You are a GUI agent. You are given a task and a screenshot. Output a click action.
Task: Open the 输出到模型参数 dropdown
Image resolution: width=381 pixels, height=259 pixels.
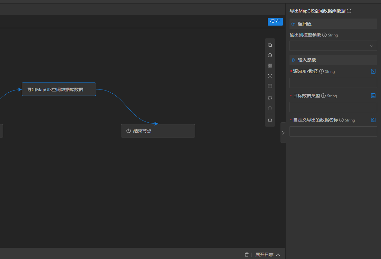pyautogui.click(x=333, y=46)
